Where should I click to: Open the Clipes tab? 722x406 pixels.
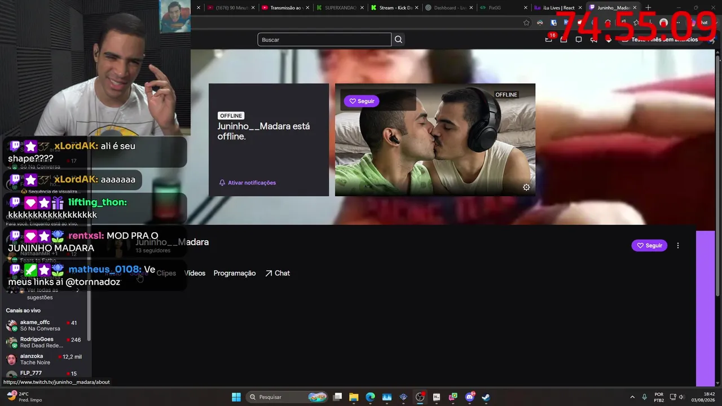click(166, 273)
